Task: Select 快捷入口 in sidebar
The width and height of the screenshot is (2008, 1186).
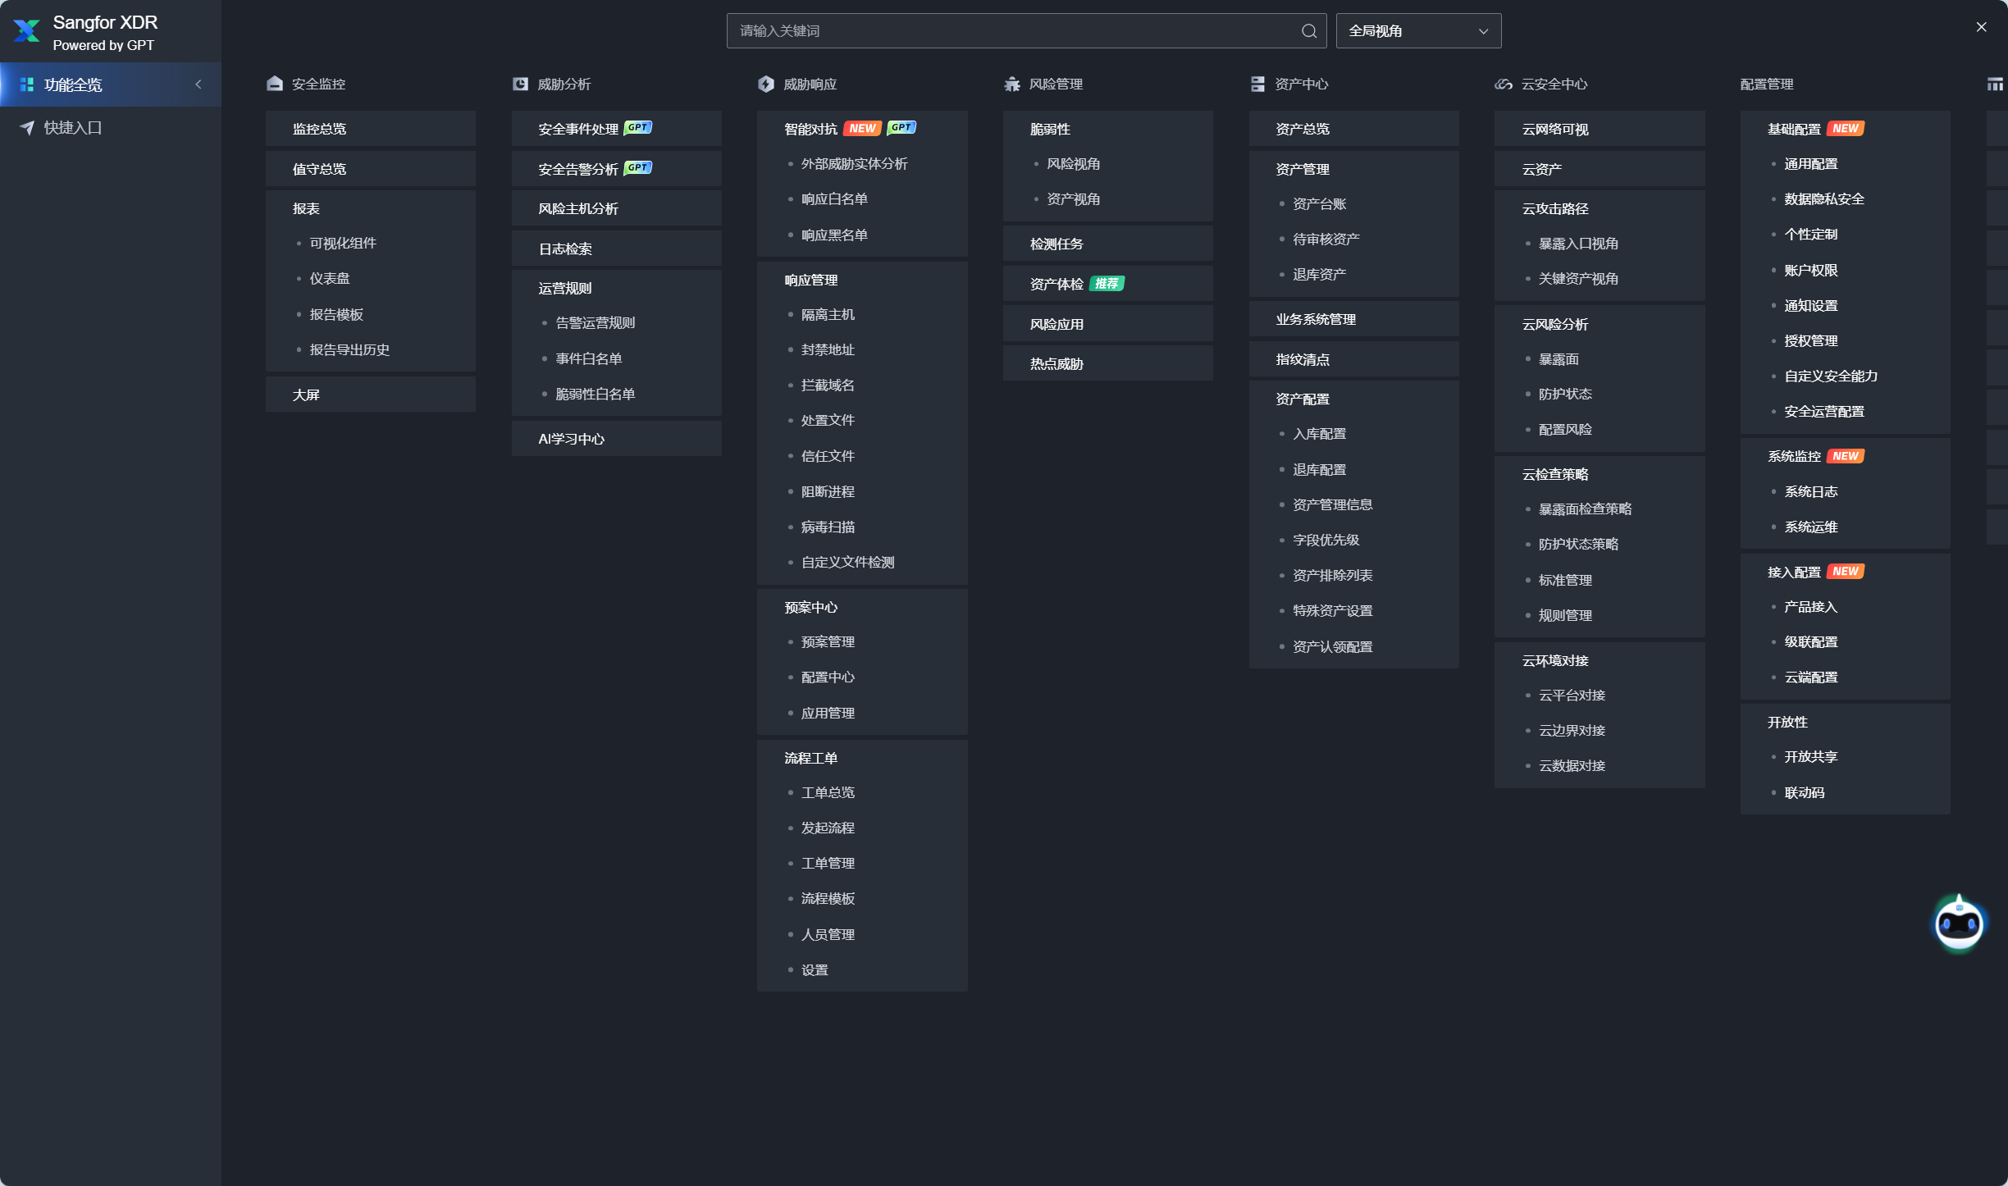Action: click(x=73, y=128)
